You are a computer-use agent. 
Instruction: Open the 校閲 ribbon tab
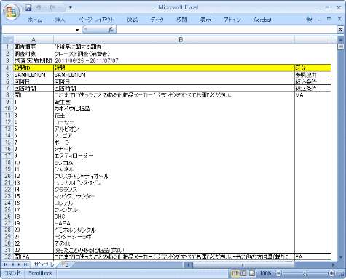pyautogui.click(x=181, y=20)
